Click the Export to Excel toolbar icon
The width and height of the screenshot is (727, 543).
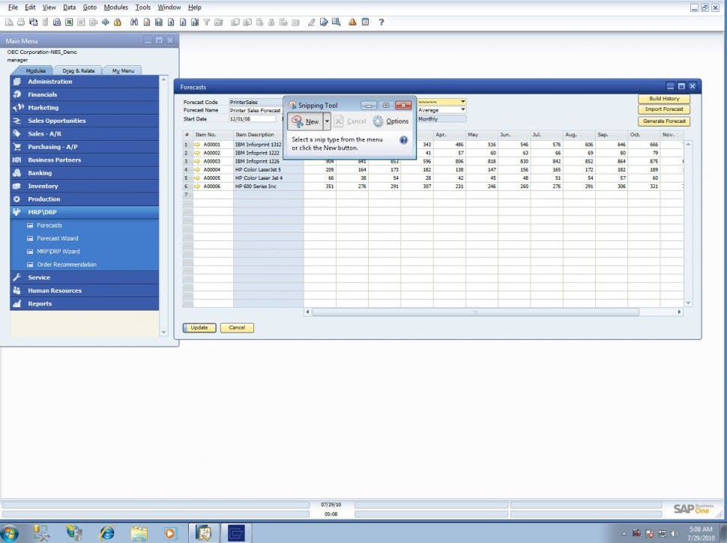pos(69,22)
